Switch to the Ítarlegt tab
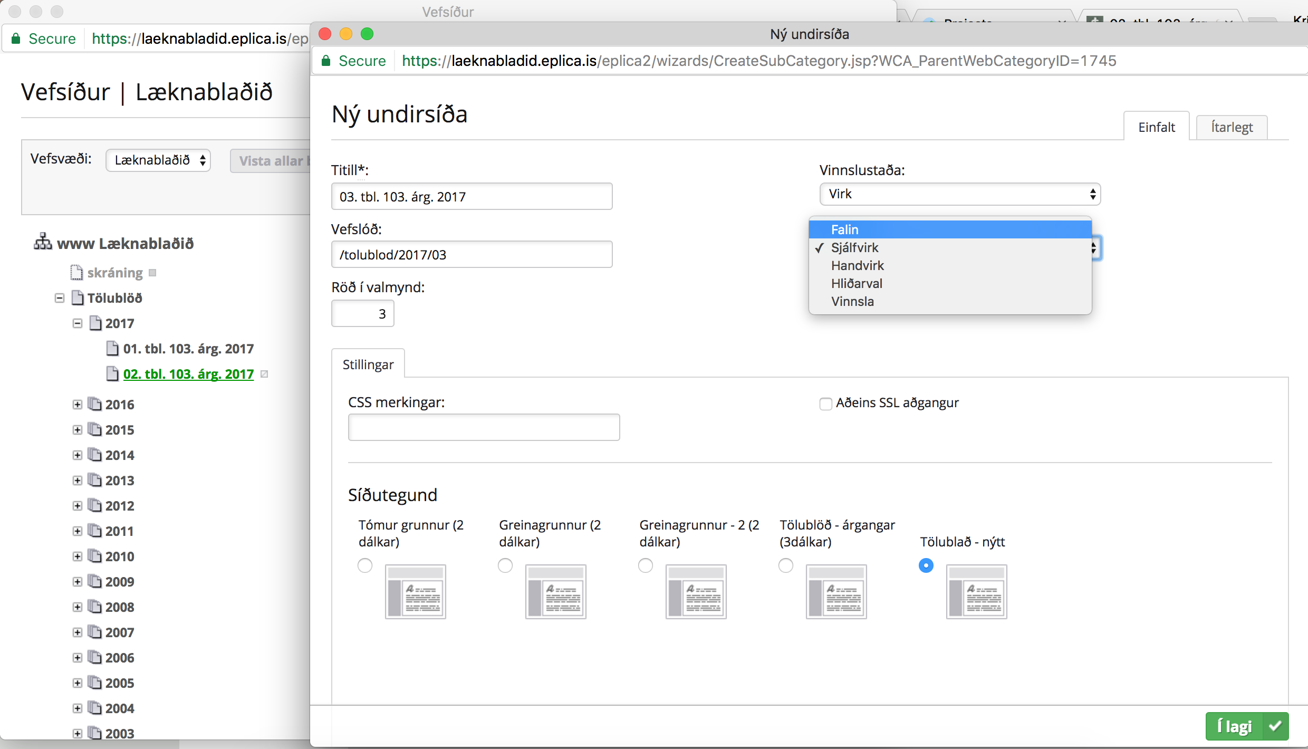This screenshot has width=1308, height=749. pyautogui.click(x=1231, y=127)
